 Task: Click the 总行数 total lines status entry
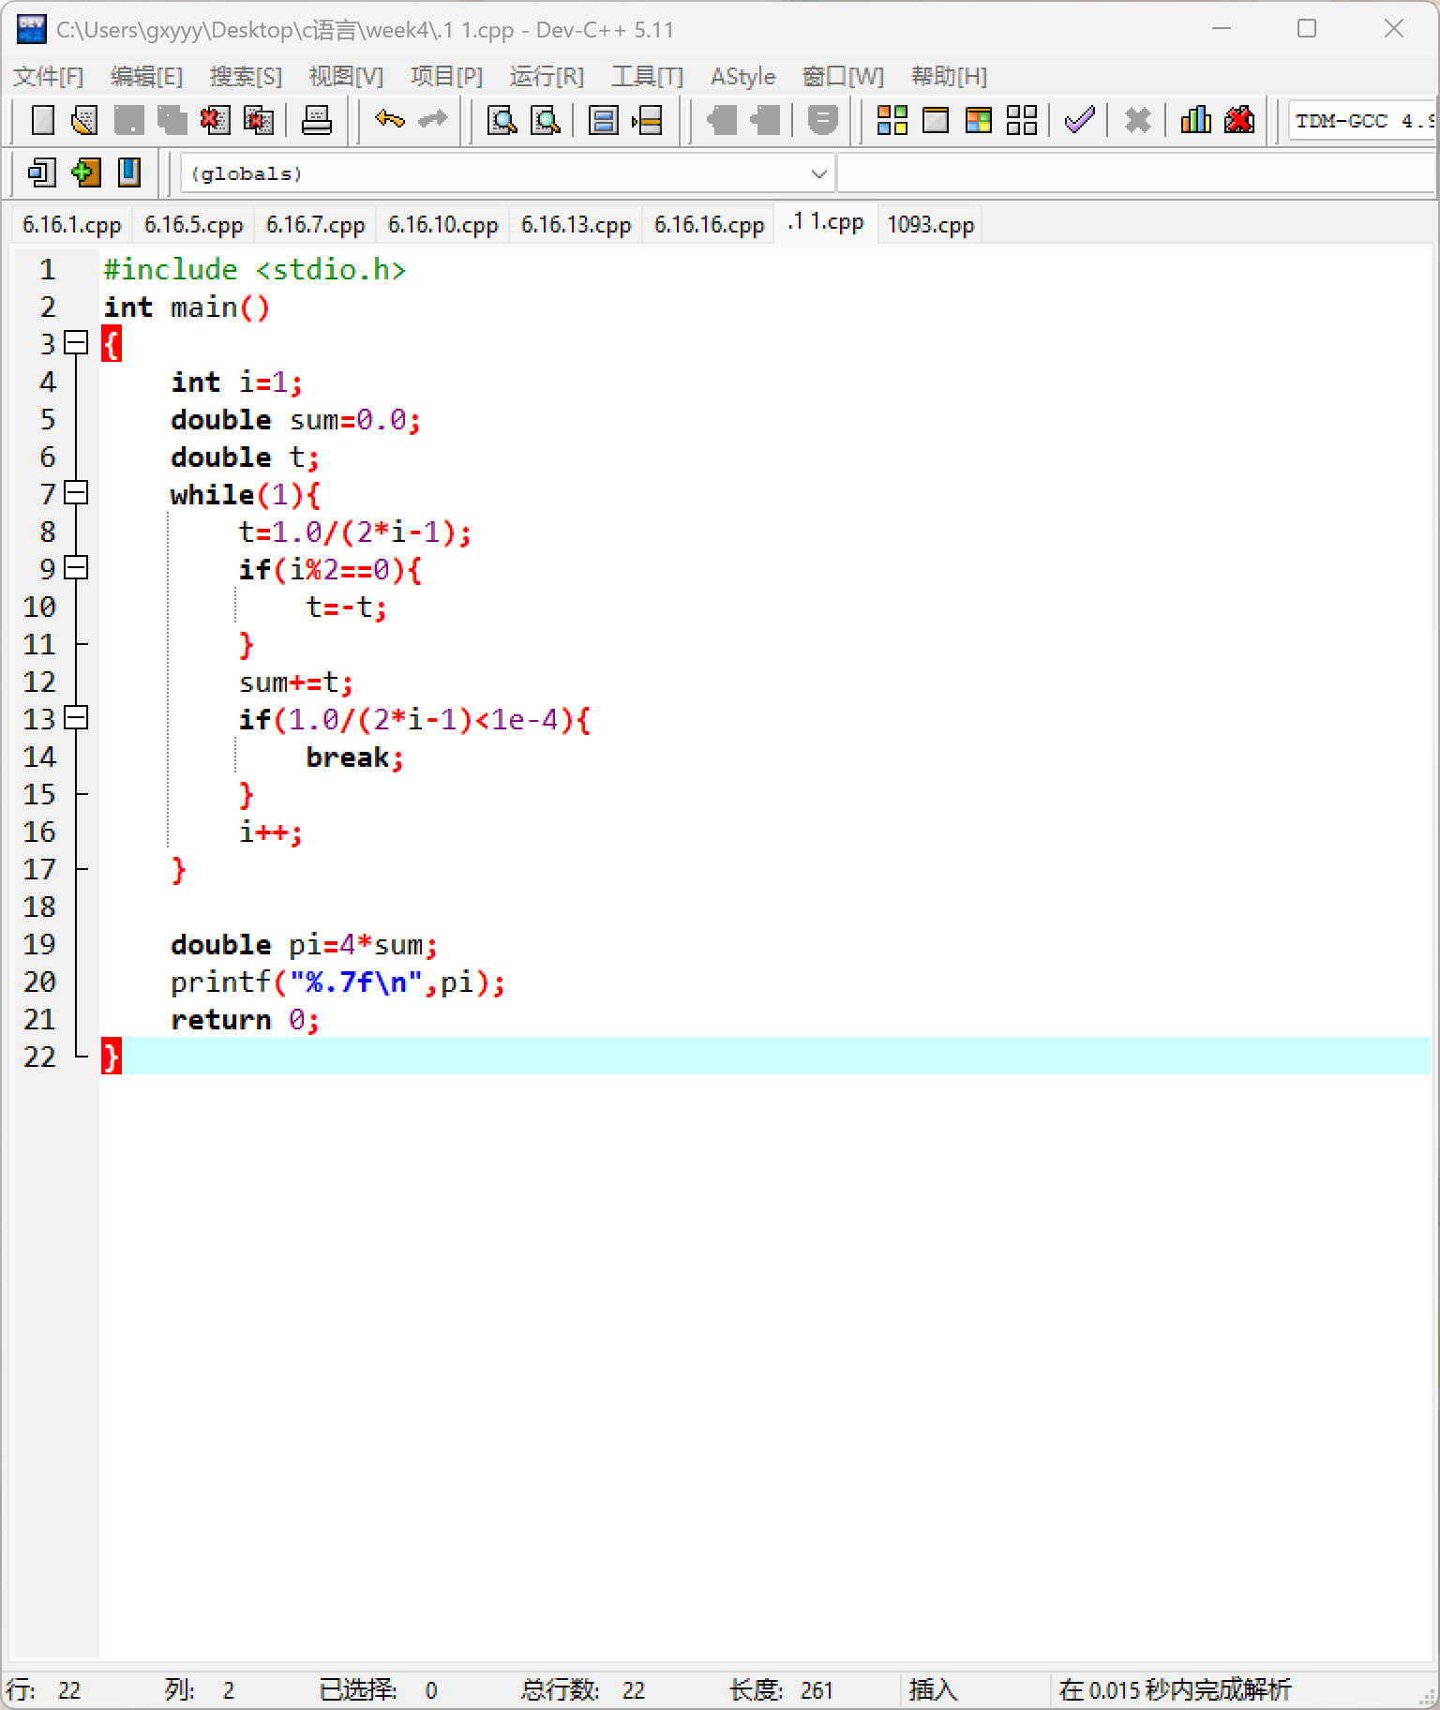point(582,1690)
